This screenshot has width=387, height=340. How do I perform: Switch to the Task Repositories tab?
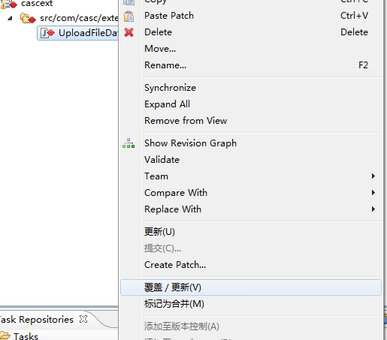(36, 320)
